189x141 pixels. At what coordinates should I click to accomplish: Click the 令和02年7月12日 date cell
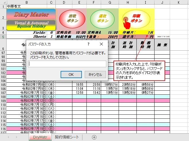point(27,101)
